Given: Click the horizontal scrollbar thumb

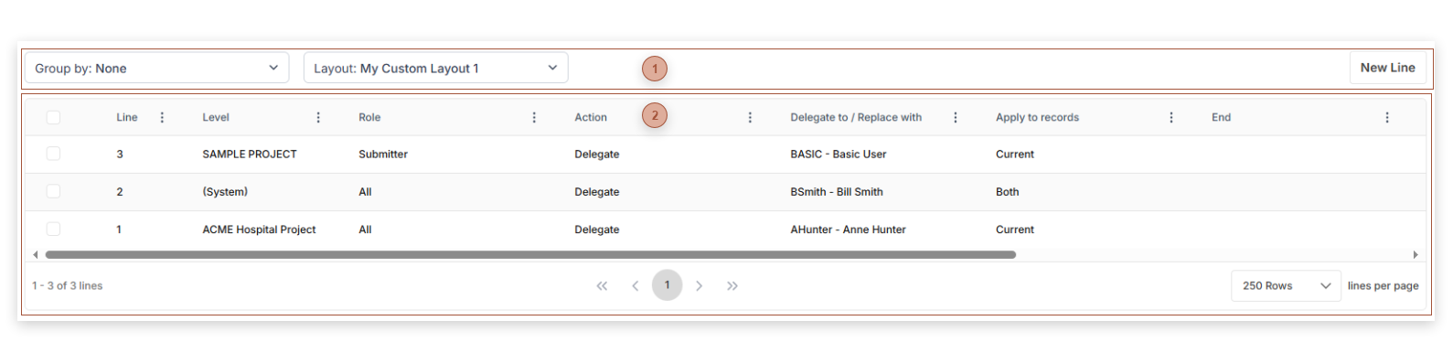Looking at the screenshot, I should click(x=530, y=254).
